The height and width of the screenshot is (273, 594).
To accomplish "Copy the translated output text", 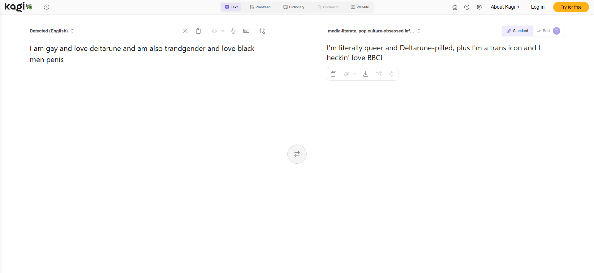I will (x=334, y=74).
